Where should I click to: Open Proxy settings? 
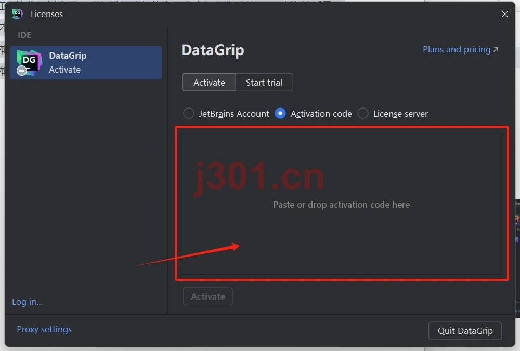click(44, 330)
